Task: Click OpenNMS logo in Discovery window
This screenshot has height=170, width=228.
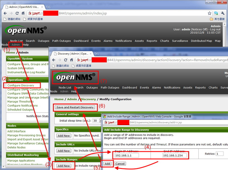Action: coord(74,77)
